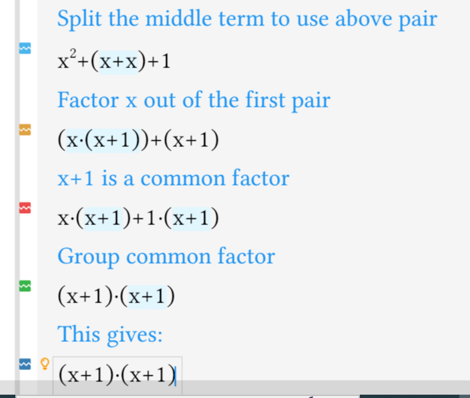Click the highlighted x·(x+1) sub-expression
Image resolution: width=470 pixels, height=398 pixels.
click(103, 140)
